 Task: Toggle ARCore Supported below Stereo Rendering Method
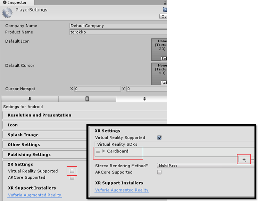[159, 172]
